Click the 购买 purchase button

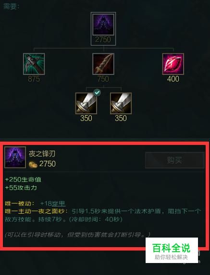click(175, 160)
